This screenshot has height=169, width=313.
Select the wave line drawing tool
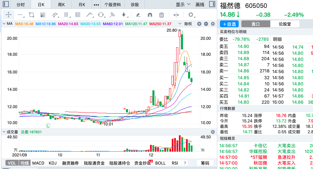click(90, 15)
